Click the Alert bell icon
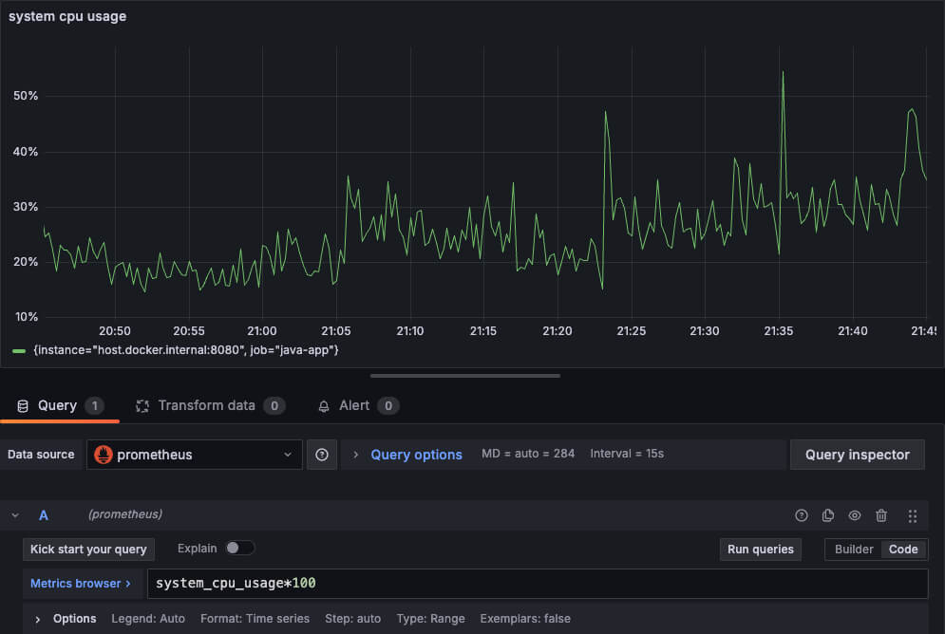The width and height of the screenshot is (945, 634). 323,406
